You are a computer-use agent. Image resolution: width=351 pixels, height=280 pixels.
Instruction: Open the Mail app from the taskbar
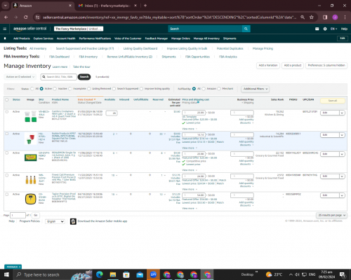pyautogui.click(x=140, y=274)
